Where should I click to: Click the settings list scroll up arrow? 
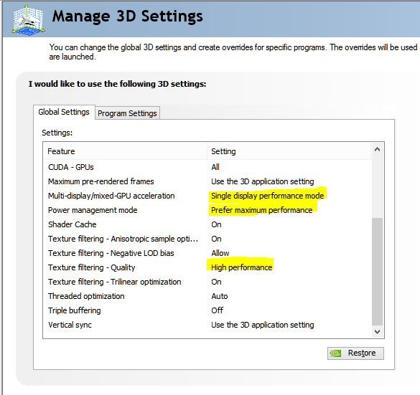377,149
